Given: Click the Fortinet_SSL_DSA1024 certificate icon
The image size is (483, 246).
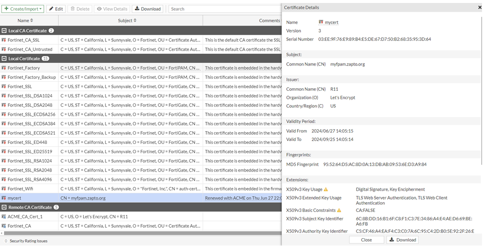Looking at the screenshot, I should 3,96.
